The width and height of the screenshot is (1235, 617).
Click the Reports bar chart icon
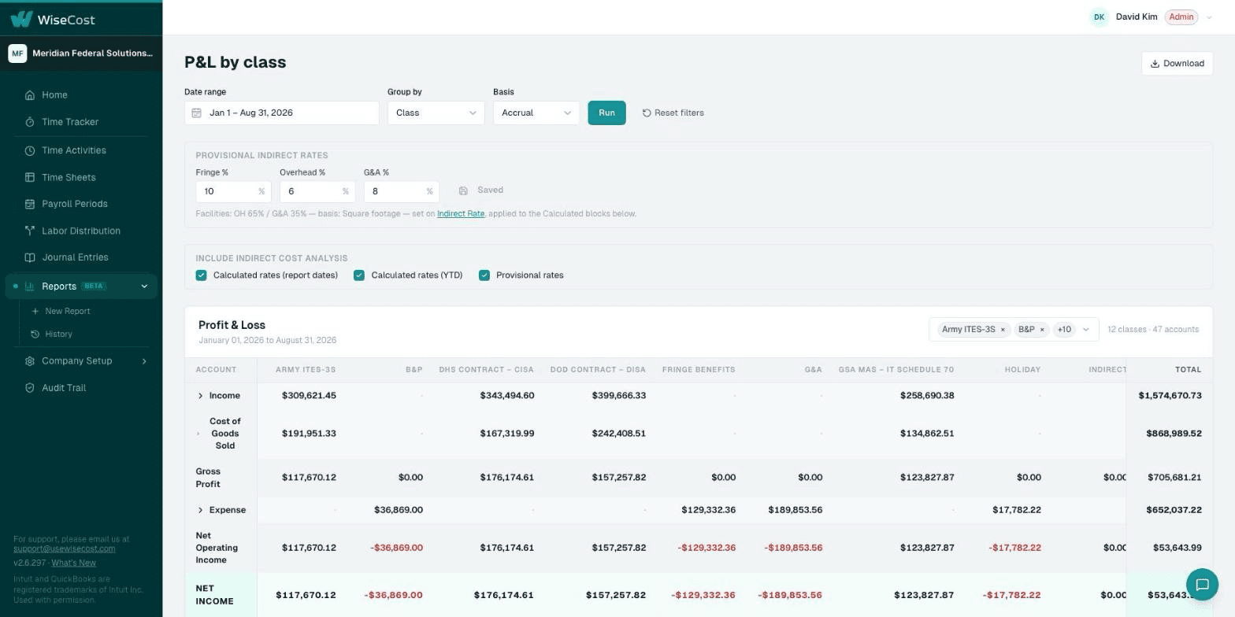(x=30, y=286)
